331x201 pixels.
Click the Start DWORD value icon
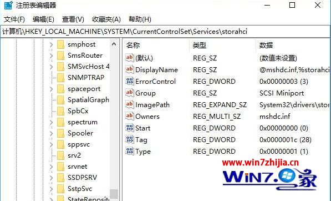point(130,128)
